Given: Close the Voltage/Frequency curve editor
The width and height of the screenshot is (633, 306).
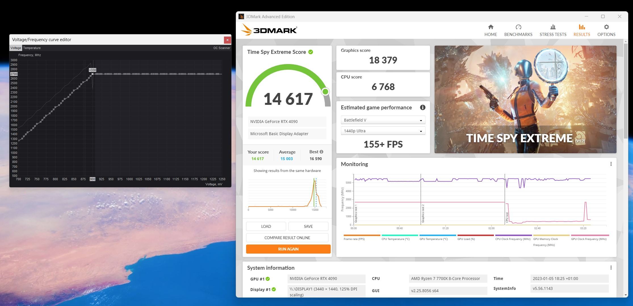Looking at the screenshot, I should pos(227,40).
